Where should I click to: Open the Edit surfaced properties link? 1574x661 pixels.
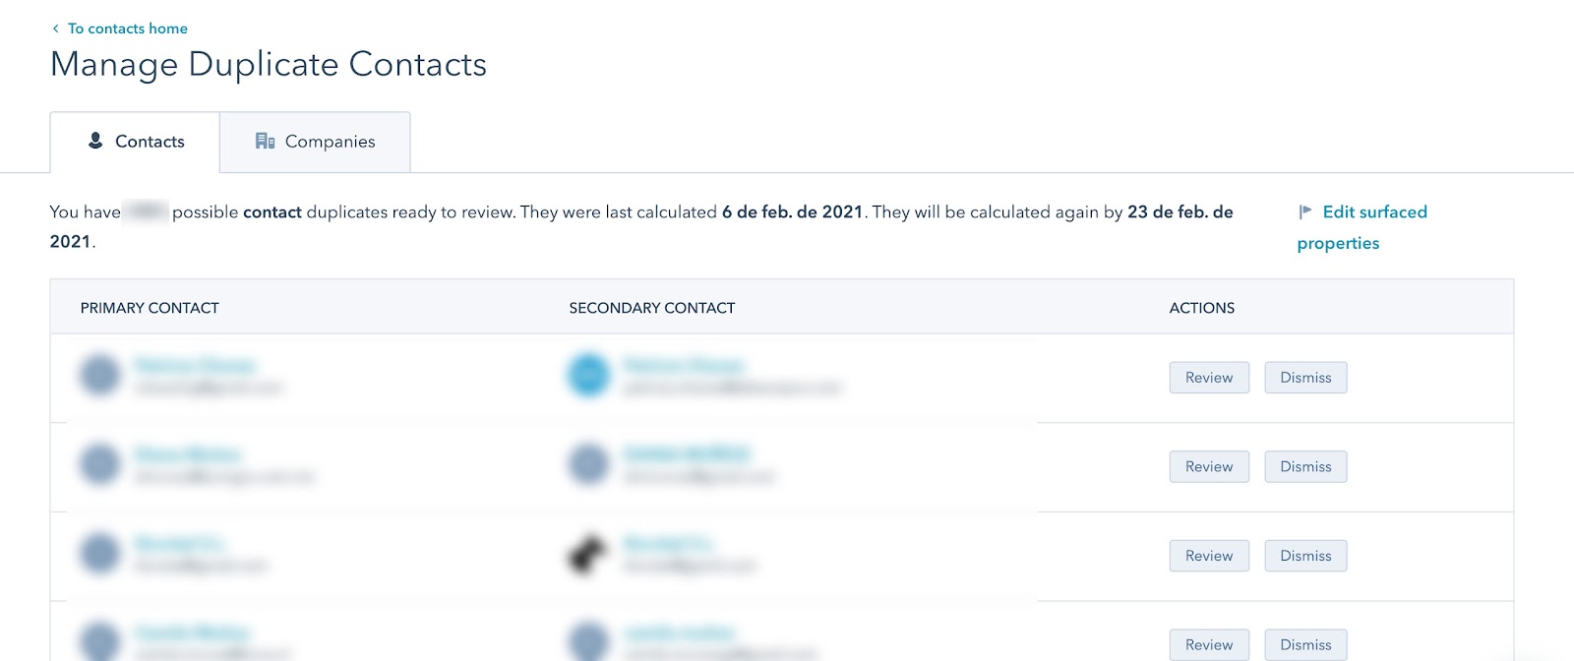click(x=1362, y=227)
